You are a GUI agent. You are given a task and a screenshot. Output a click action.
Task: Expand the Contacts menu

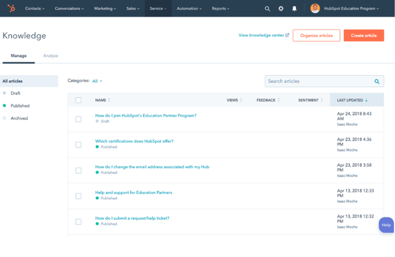point(35,9)
